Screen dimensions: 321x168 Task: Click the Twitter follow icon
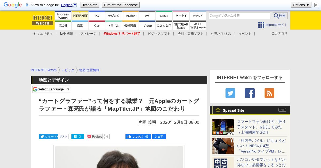click(230, 93)
